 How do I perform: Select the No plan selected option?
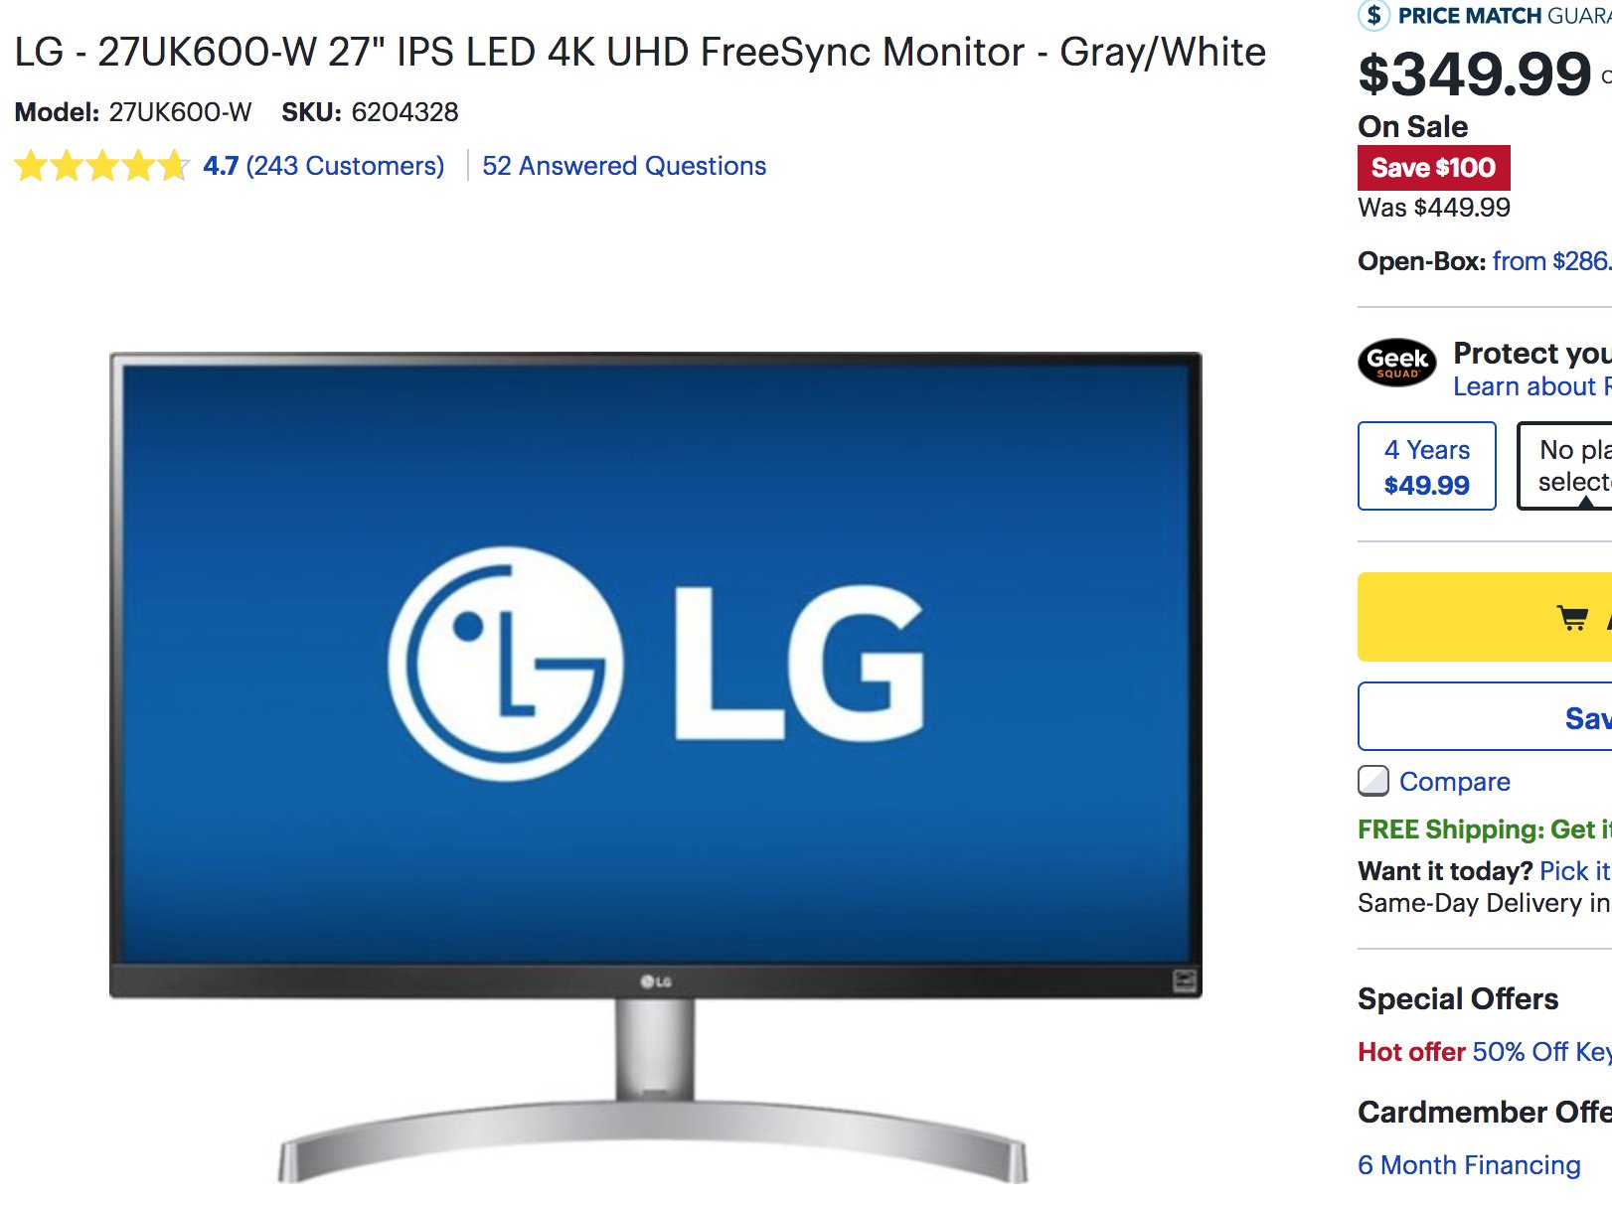1565,466
